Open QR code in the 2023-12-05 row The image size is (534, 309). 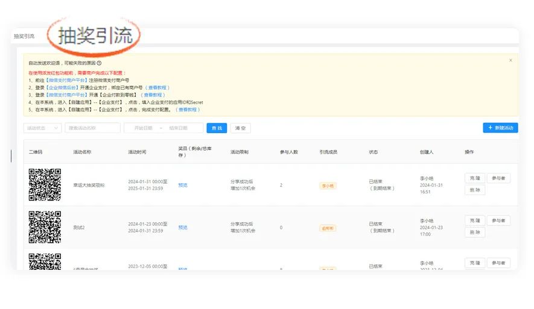(x=45, y=261)
